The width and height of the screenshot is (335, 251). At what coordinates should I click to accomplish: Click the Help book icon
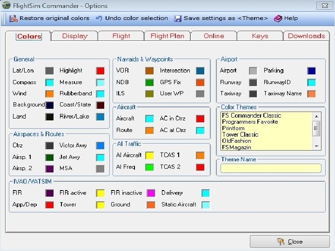pos(278,18)
